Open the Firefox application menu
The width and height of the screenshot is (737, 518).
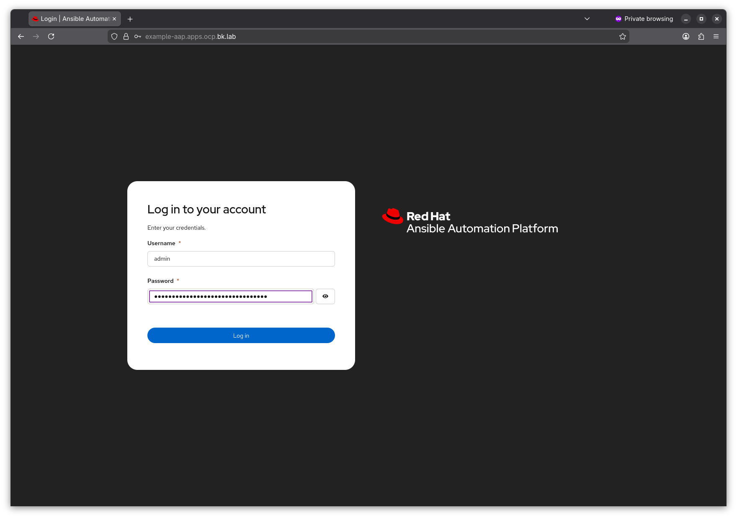pyautogui.click(x=716, y=36)
